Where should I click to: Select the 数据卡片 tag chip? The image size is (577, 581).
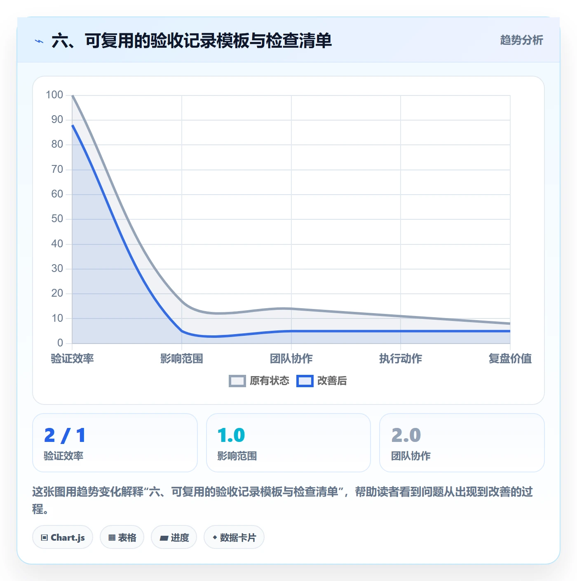coord(234,537)
